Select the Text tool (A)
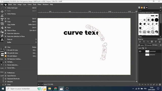This screenshot has height=91, width=162. pyautogui.click(x=2, y=40)
